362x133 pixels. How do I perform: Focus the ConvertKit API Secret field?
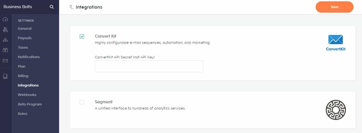click(x=149, y=66)
